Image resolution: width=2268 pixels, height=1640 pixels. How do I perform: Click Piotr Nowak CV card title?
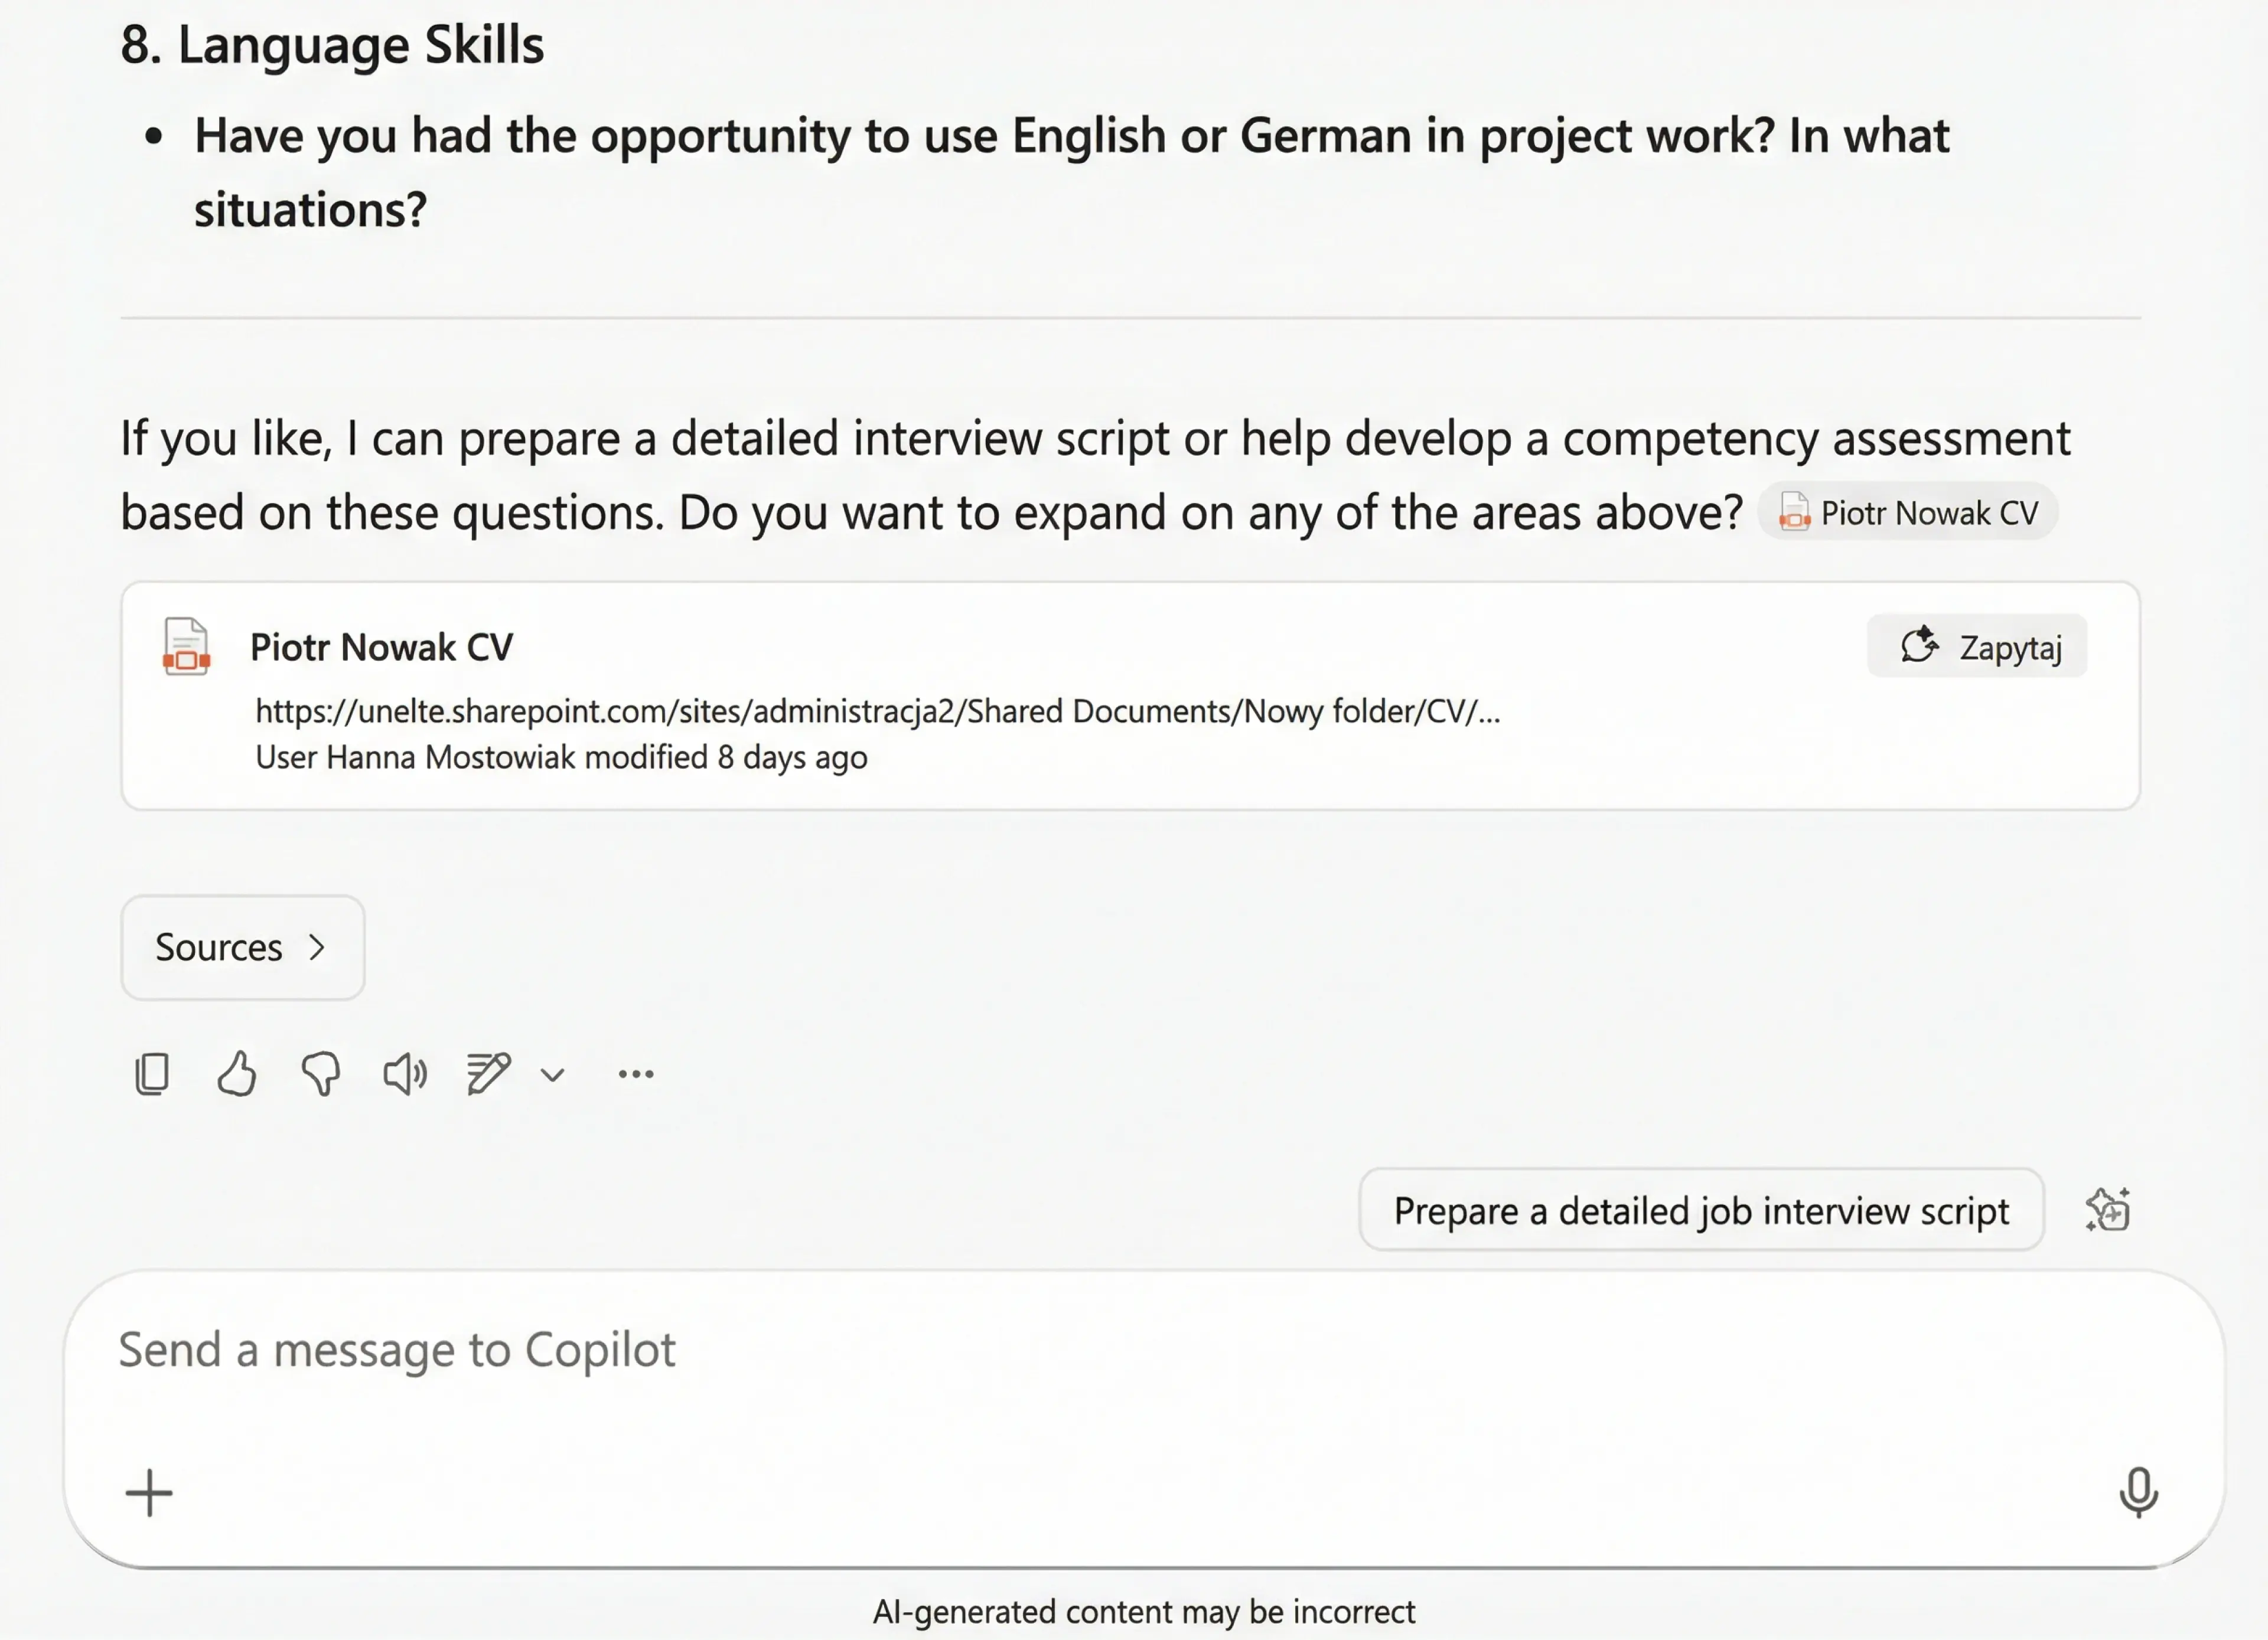coord(381,648)
